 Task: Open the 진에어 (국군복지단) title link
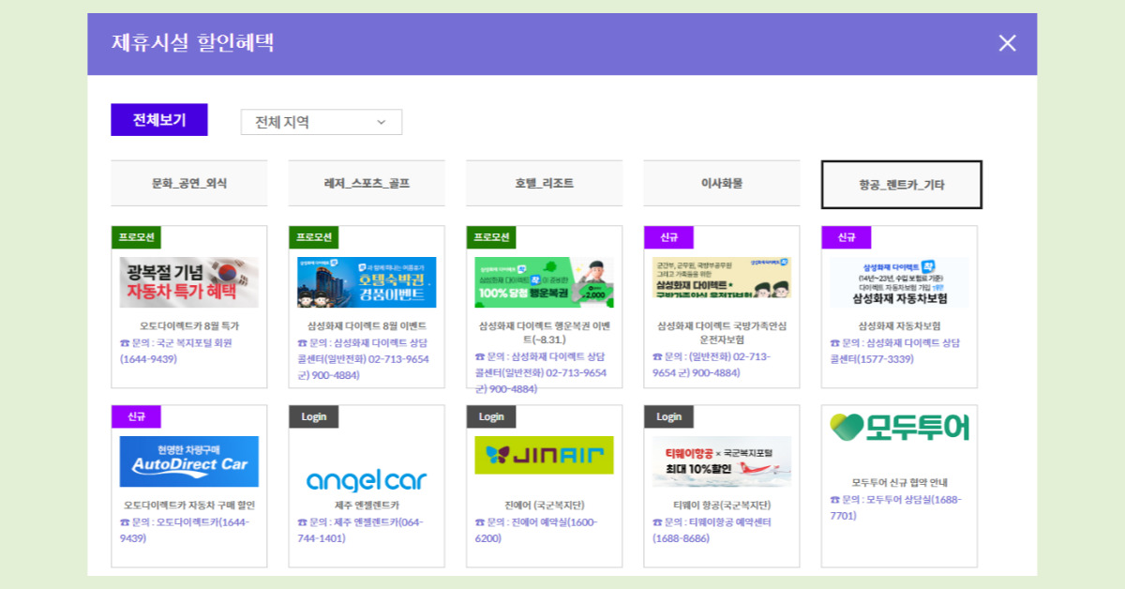click(x=544, y=506)
